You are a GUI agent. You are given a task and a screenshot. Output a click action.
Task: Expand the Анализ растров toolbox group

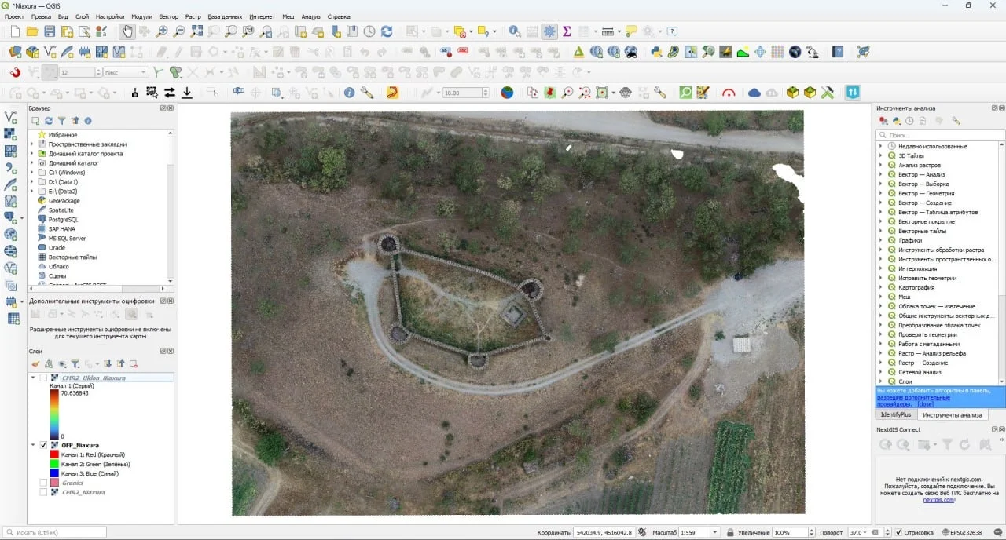click(880, 165)
